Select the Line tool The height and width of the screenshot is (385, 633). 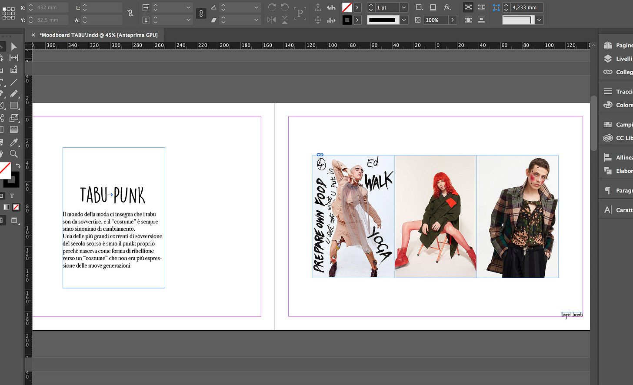pos(14,82)
